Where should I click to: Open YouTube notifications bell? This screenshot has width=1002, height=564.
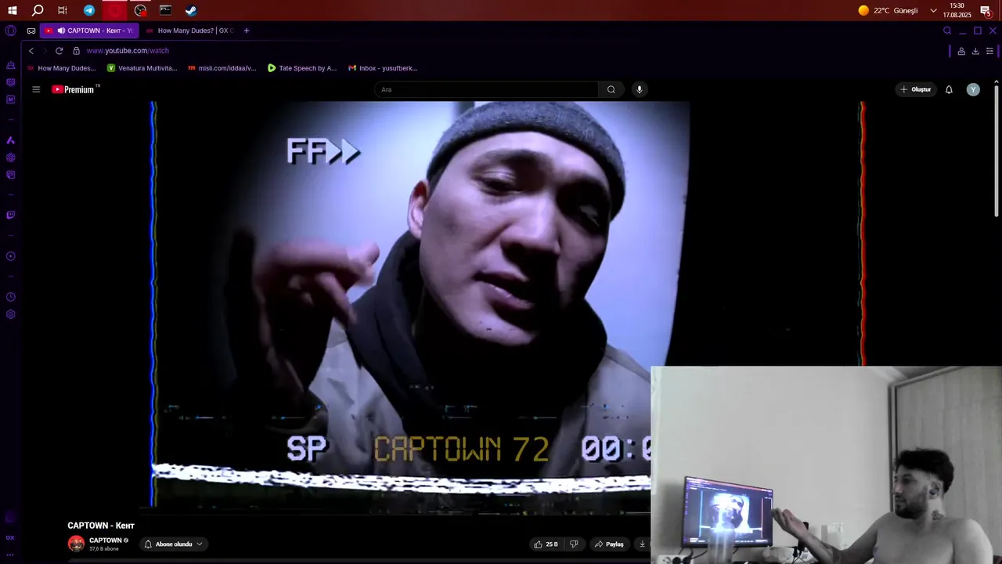click(949, 89)
